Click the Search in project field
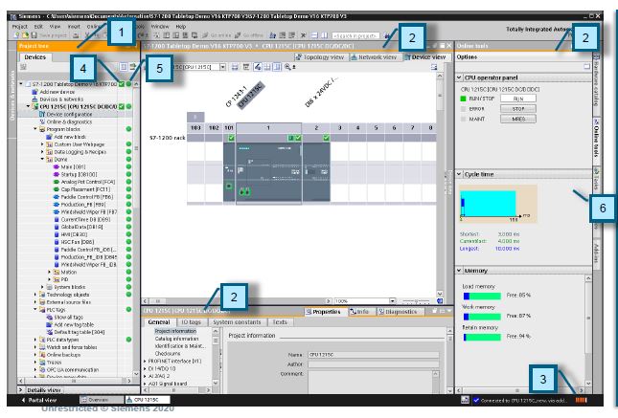Viewport: 618px width, 418px height. (x=355, y=35)
